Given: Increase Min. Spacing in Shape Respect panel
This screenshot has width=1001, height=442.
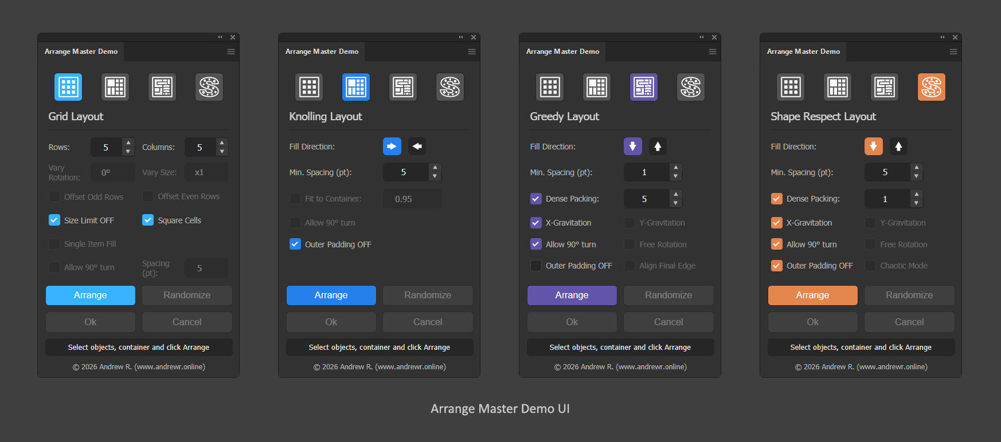Looking at the screenshot, I should click(x=917, y=168).
